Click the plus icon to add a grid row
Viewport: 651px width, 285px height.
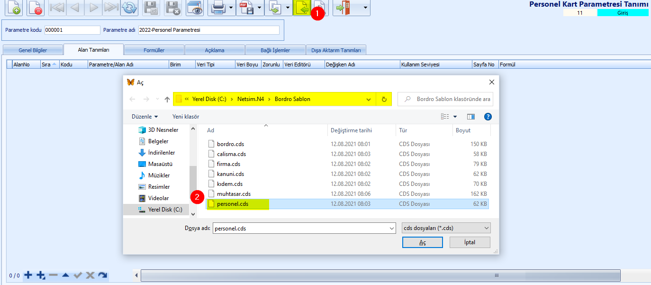28,275
